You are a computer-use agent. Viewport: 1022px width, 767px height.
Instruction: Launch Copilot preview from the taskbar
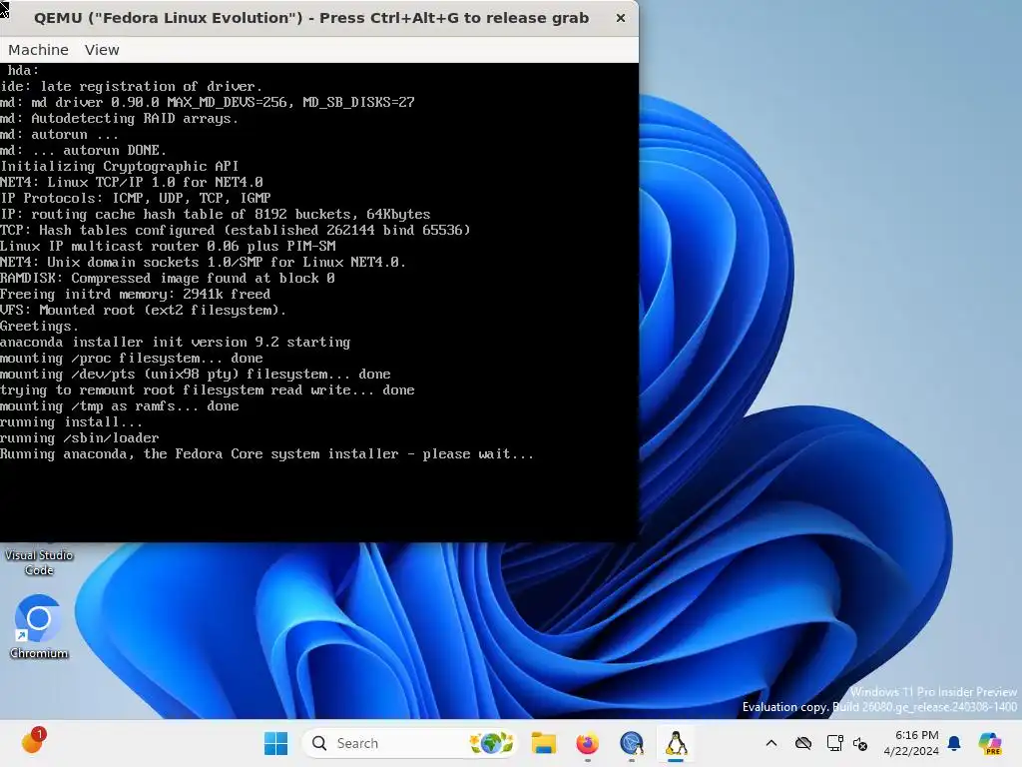(989, 743)
